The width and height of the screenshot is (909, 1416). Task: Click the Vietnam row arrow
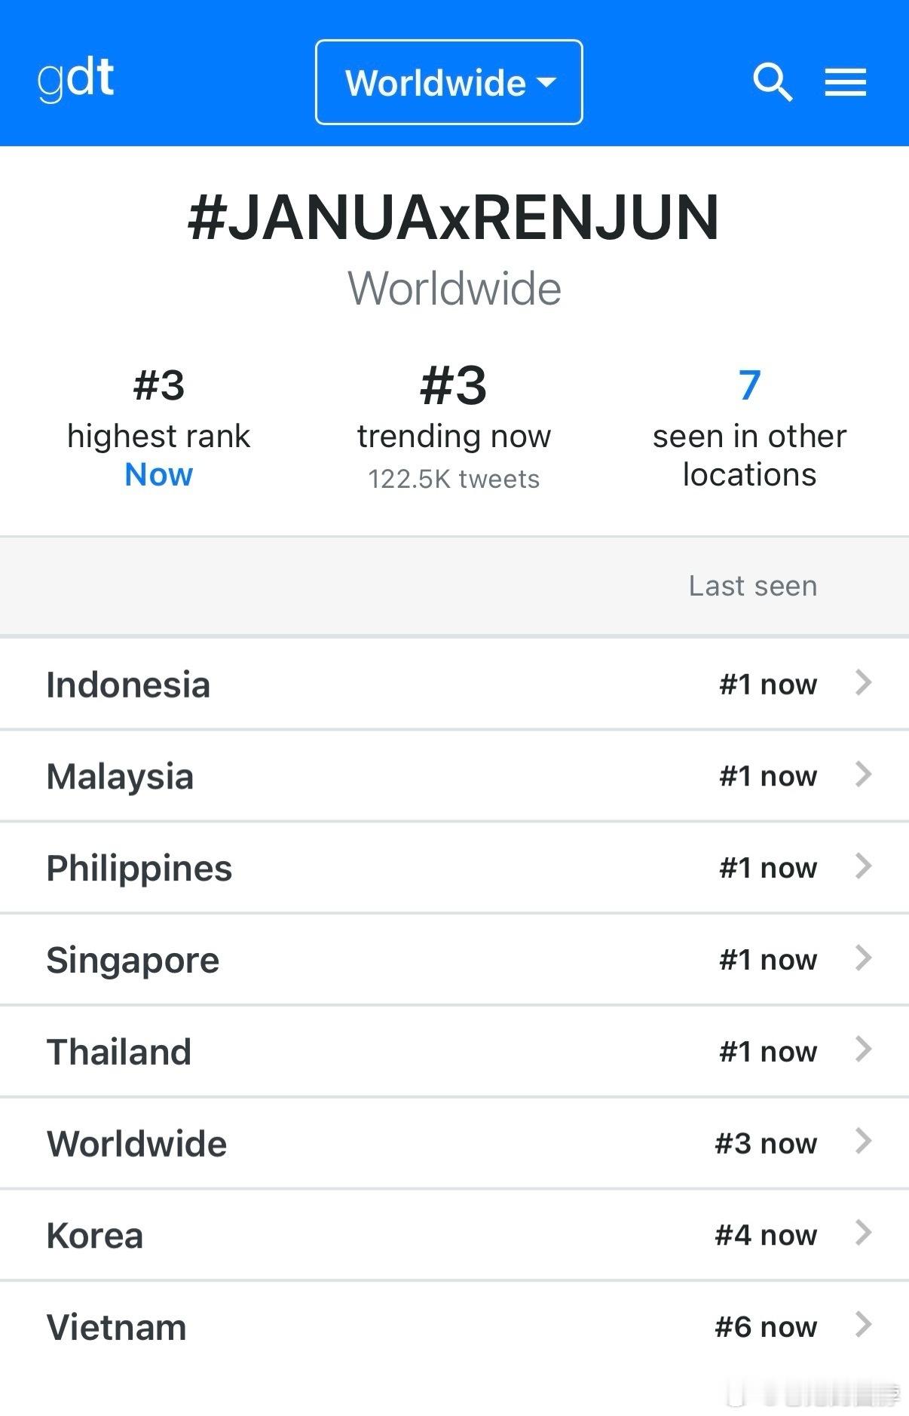(864, 1325)
